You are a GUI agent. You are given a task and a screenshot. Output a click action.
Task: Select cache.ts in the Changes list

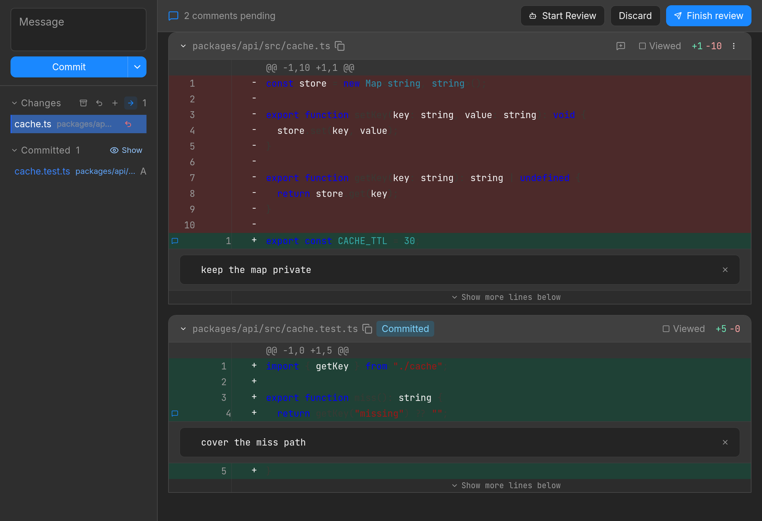pos(78,124)
